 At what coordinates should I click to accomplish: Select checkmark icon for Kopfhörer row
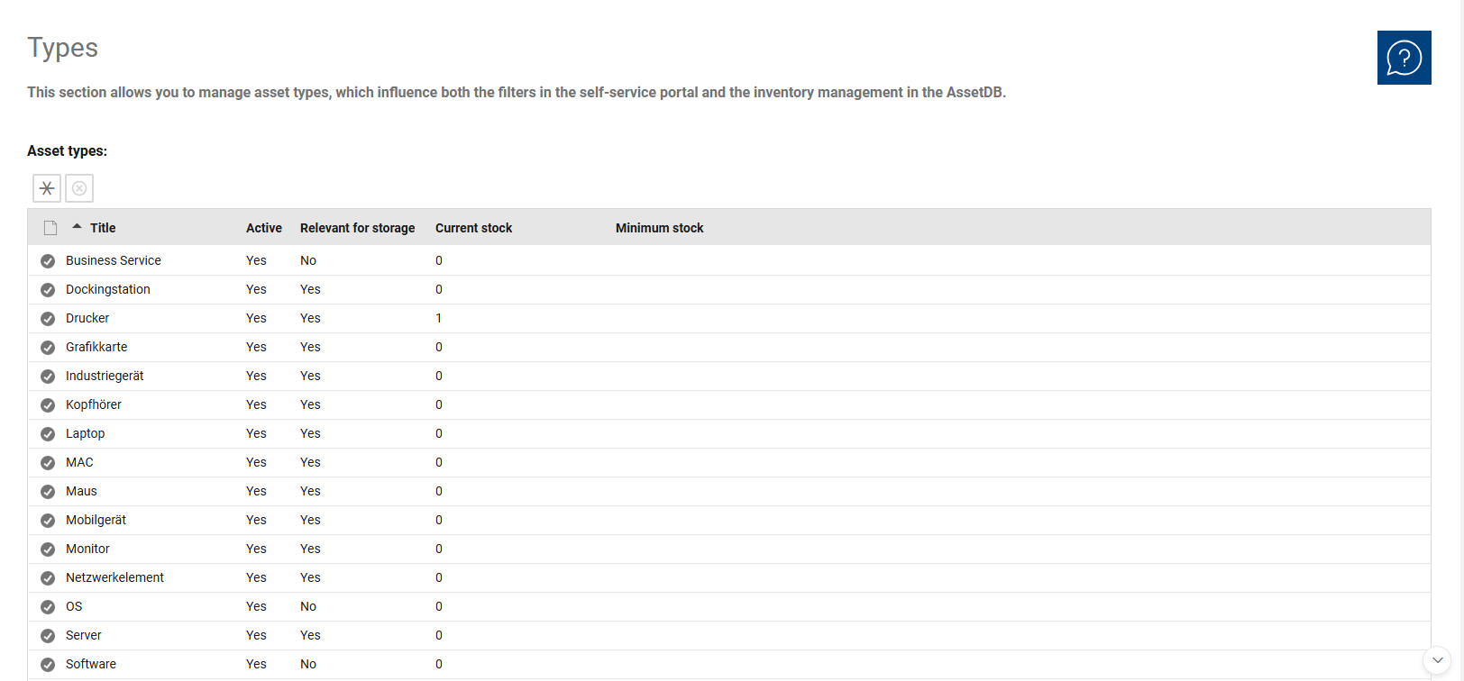[x=48, y=405]
